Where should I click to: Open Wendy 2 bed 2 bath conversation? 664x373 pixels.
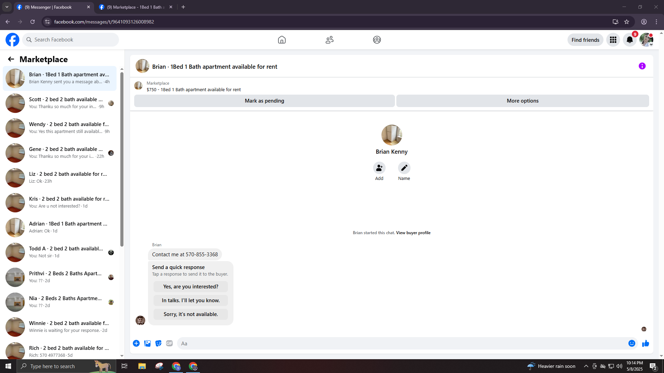click(59, 128)
